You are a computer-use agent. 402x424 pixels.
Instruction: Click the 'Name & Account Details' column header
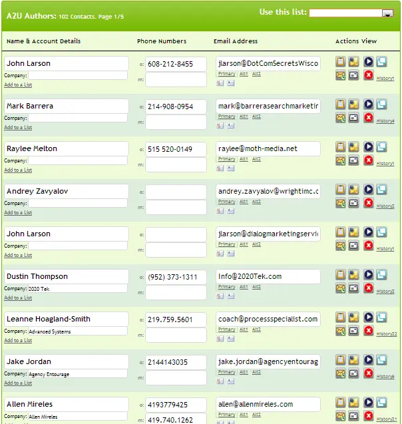click(43, 41)
